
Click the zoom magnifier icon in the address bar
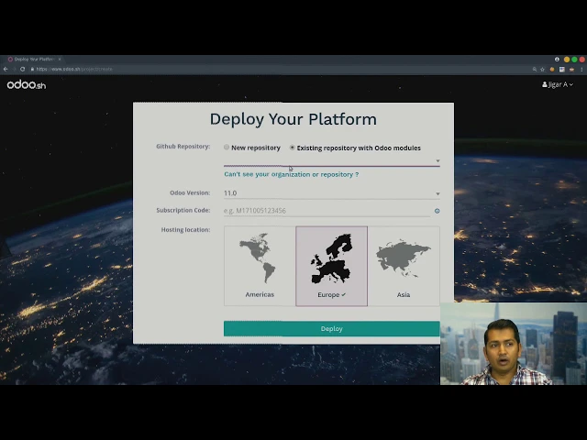(535, 70)
